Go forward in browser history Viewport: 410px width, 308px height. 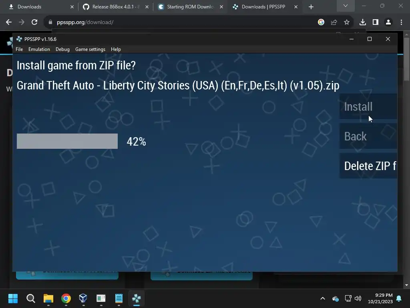click(22, 22)
